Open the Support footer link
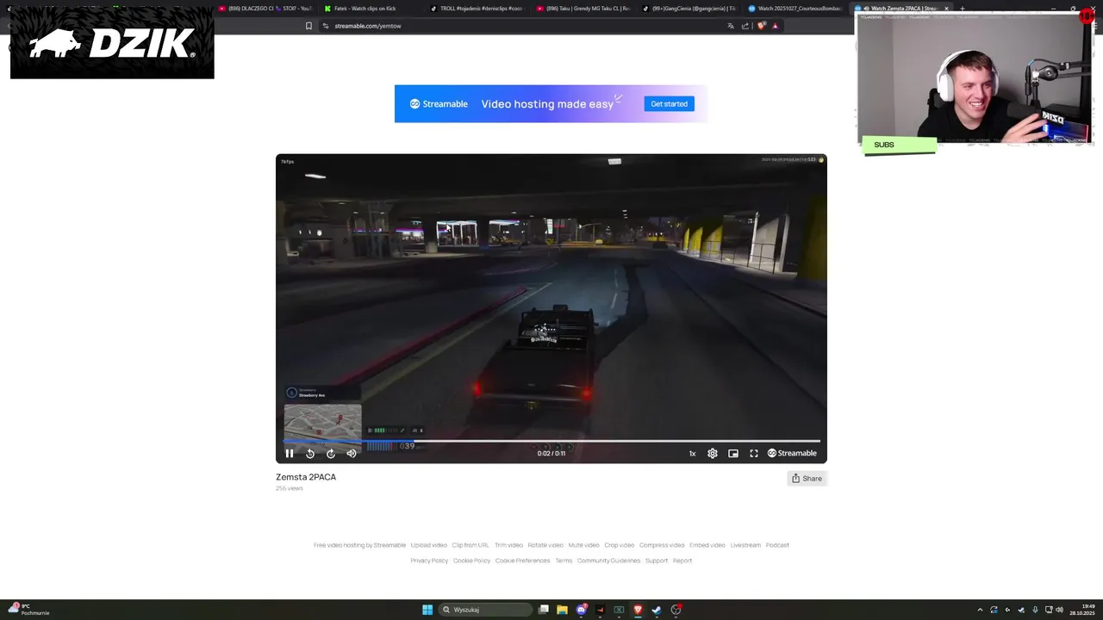The height and width of the screenshot is (620, 1103). tap(657, 561)
